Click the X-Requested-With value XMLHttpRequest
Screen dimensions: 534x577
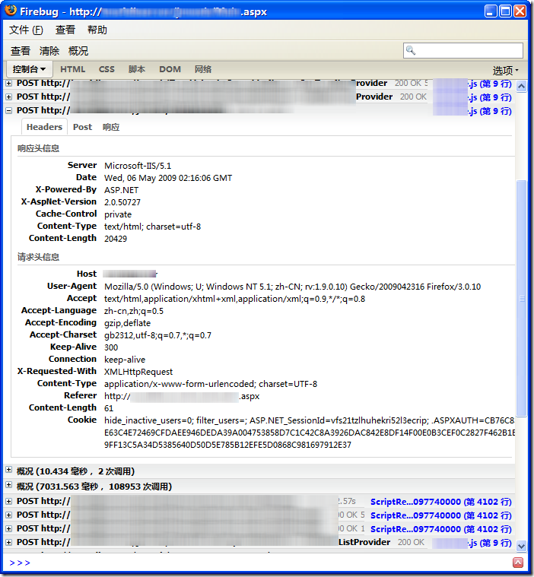click(138, 372)
